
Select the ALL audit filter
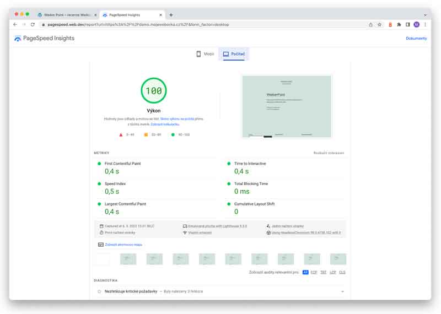[x=305, y=272]
